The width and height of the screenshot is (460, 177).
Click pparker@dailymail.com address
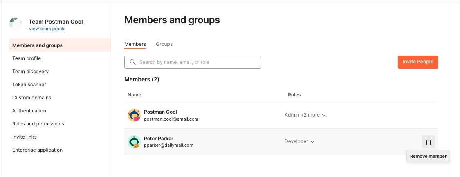(168, 145)
